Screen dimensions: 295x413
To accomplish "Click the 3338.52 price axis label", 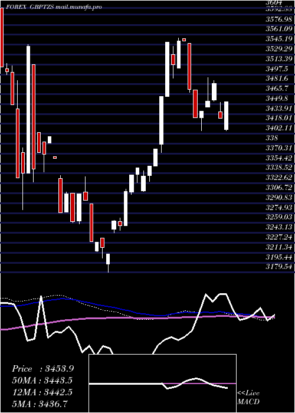I will click(x=279, y=168).
